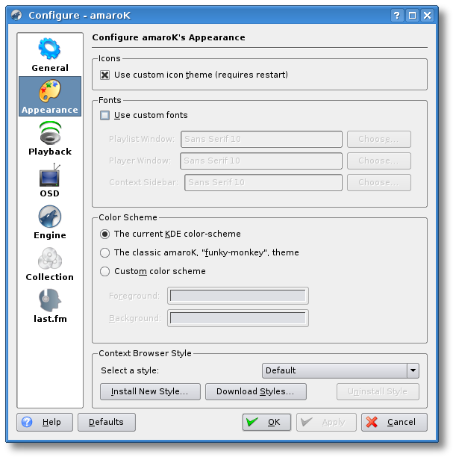Go to the OSD settings icon
Screen dimensions: 456x460
tap(49, 175)
